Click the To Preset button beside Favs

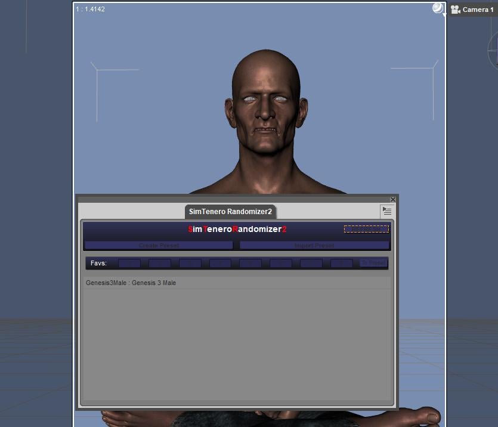coord(373,263)
